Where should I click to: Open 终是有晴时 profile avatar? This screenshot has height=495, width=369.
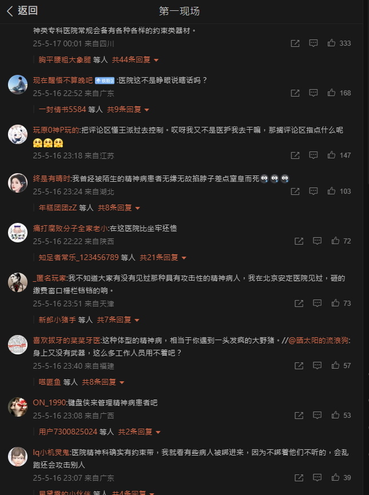point(18,183)
